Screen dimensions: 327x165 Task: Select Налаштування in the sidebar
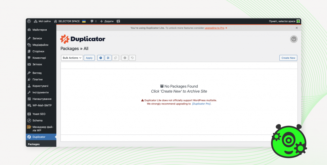tap(42, 99)
